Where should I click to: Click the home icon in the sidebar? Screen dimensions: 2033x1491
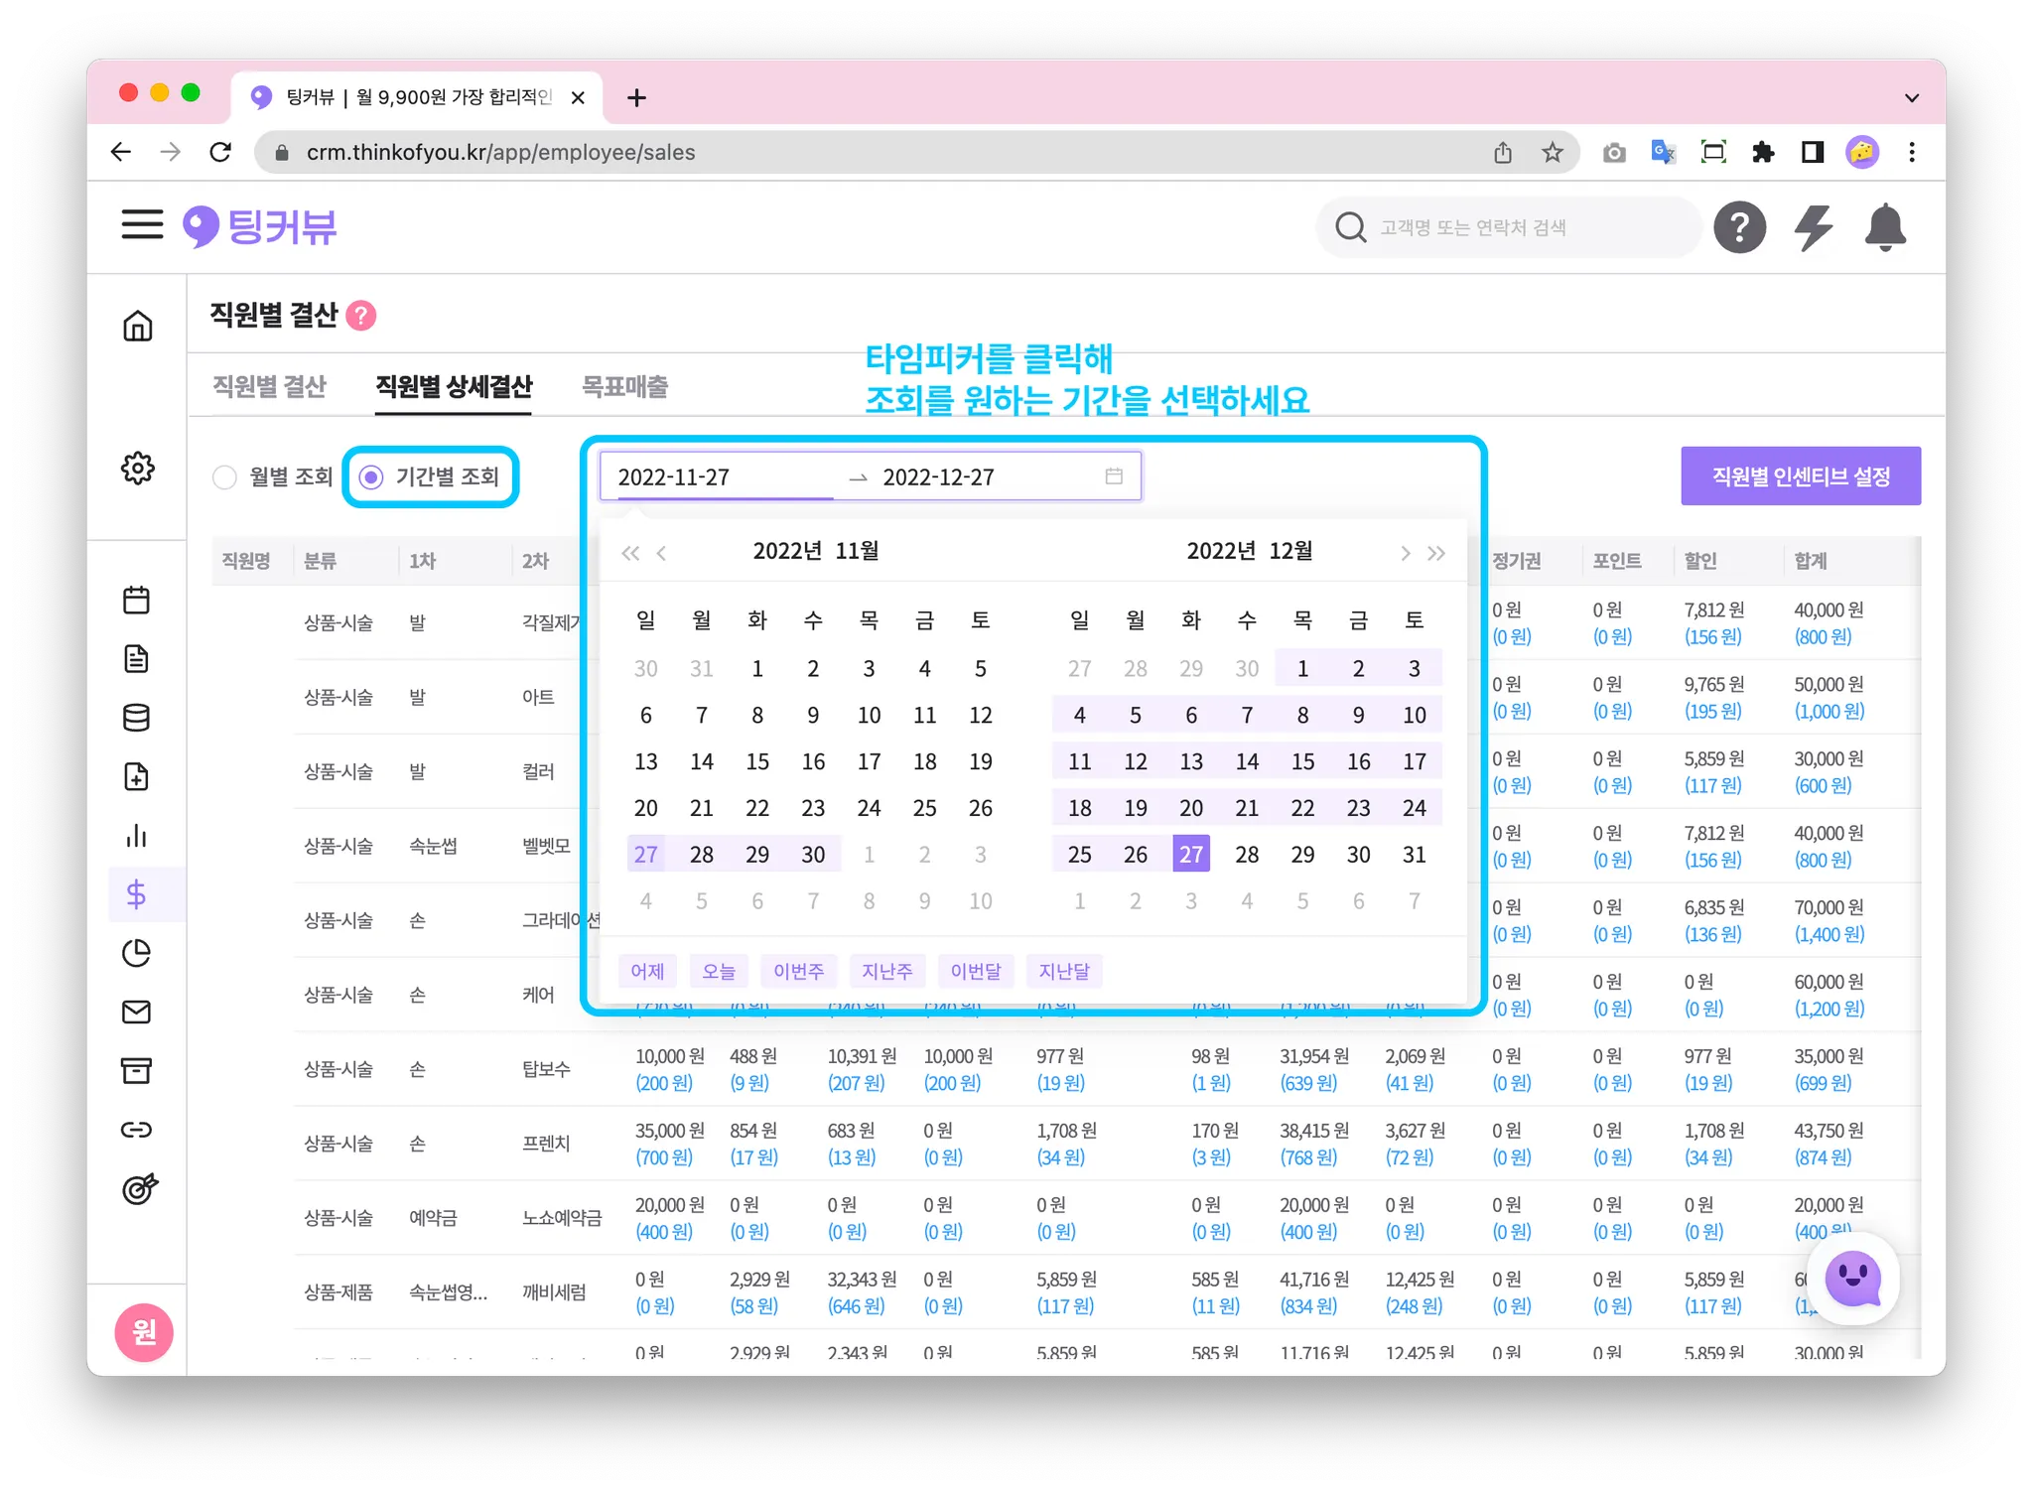137,326
